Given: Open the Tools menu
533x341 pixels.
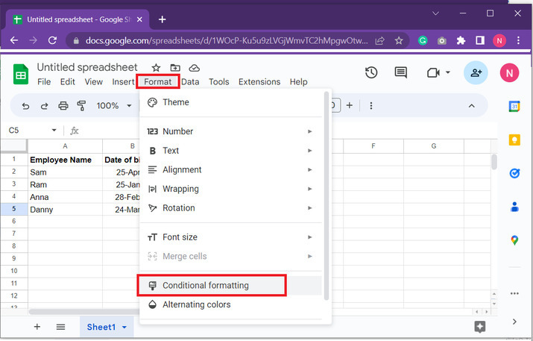Looking at the screenshot, I should click(x=219, y=82).
